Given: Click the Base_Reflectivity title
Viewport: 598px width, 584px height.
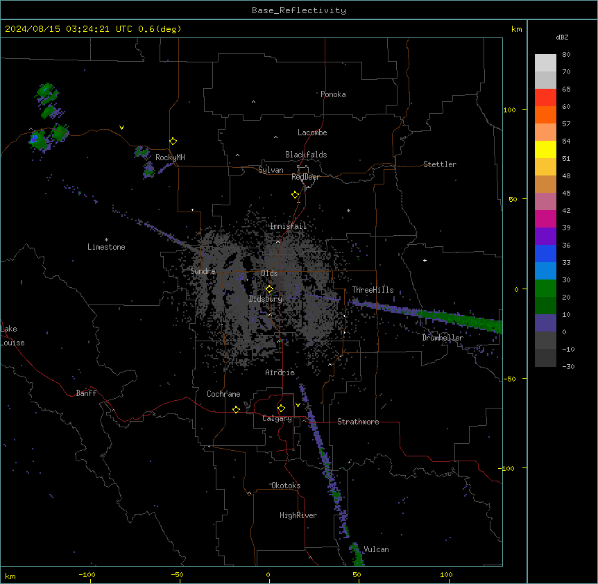Looking at the screenshot, I should [298, 10].
